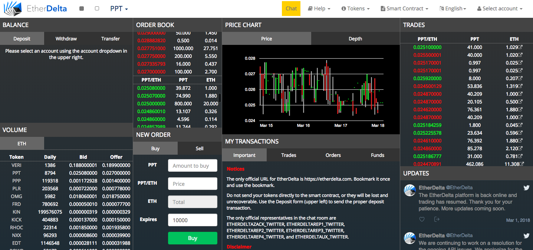Click the EtherDelta logo icon
Screen dimensions: 533x250
click(x=12, y=9)
